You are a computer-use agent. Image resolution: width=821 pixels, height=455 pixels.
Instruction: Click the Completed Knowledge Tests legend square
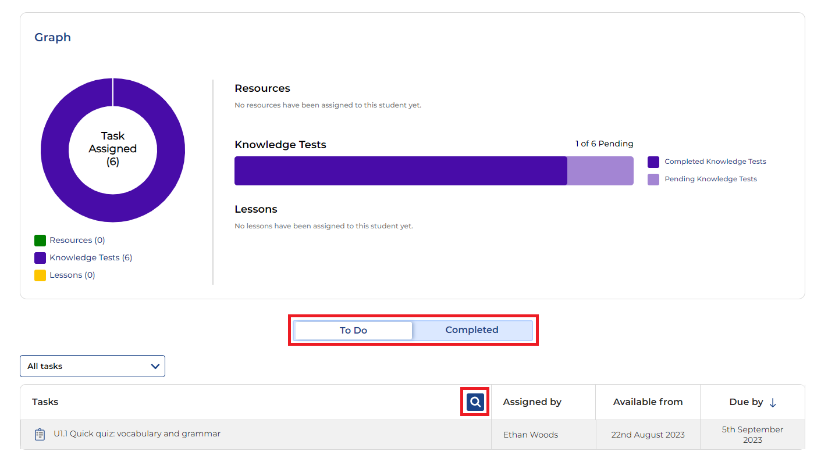653,162
